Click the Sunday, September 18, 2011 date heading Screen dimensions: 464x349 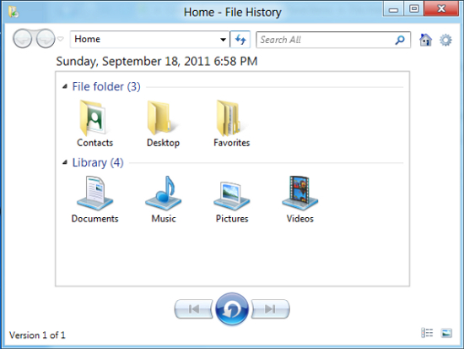(157, 62)
